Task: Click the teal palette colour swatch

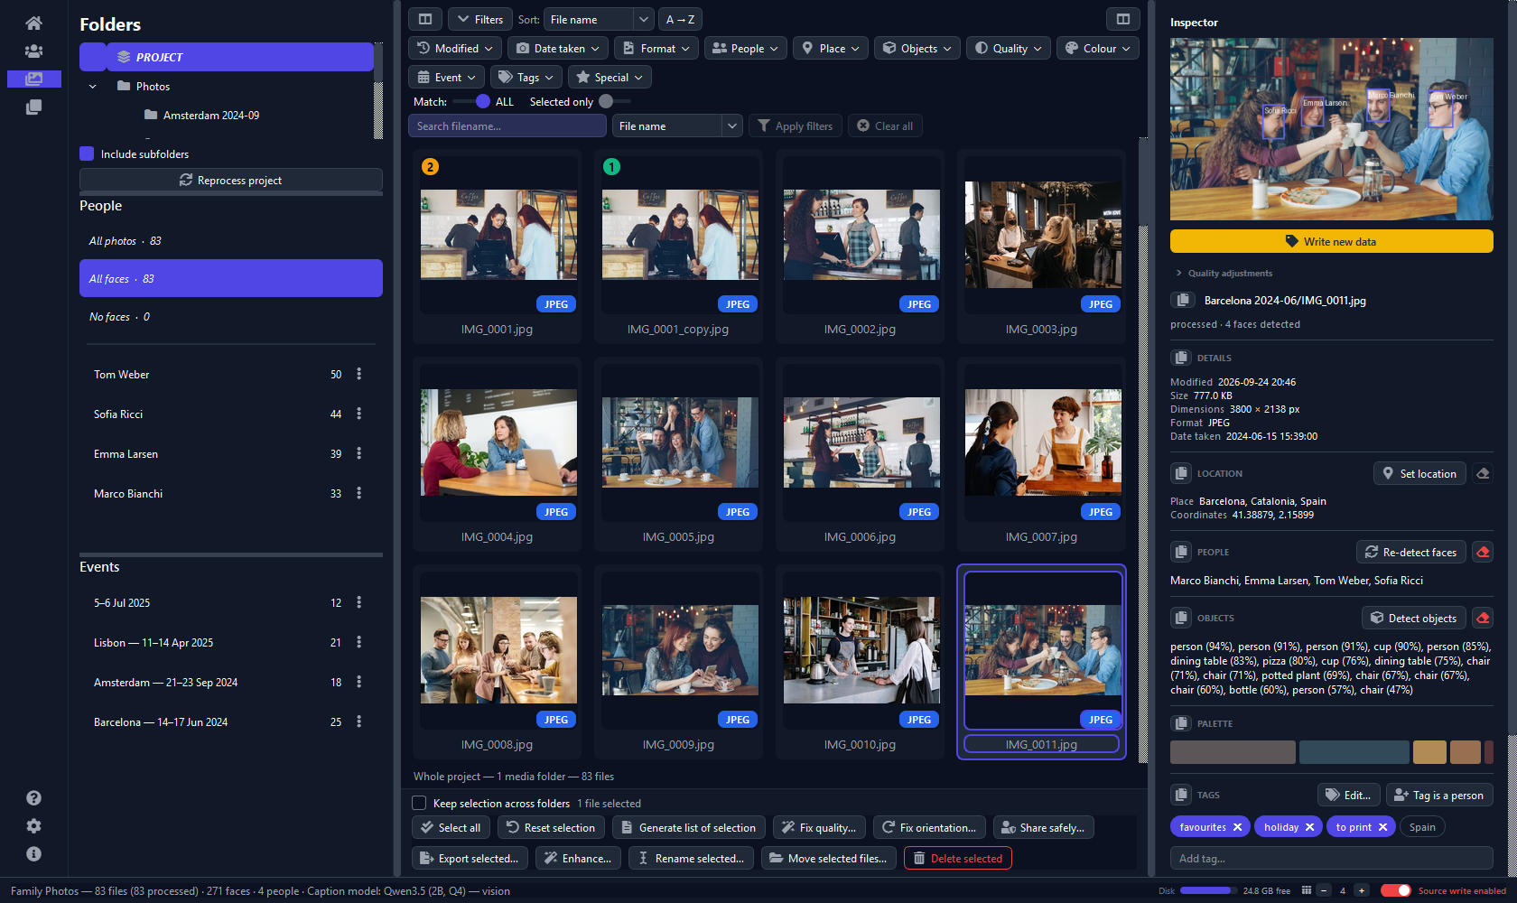Action: click(1354, 751)
